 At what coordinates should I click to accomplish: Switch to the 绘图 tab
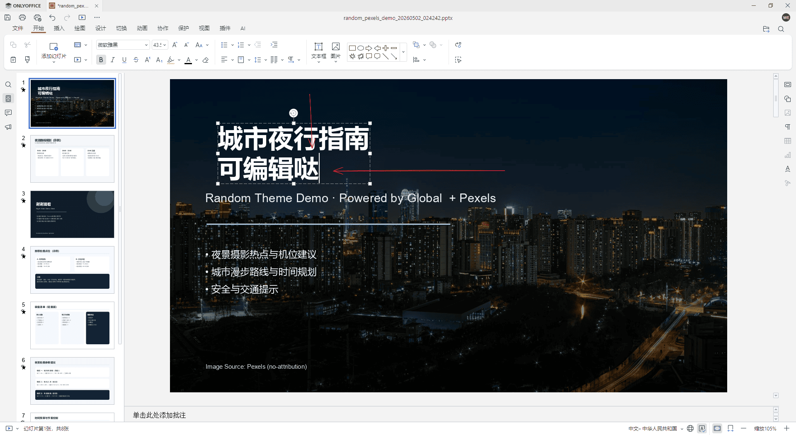pyautogui.click(x=80, y=28)
